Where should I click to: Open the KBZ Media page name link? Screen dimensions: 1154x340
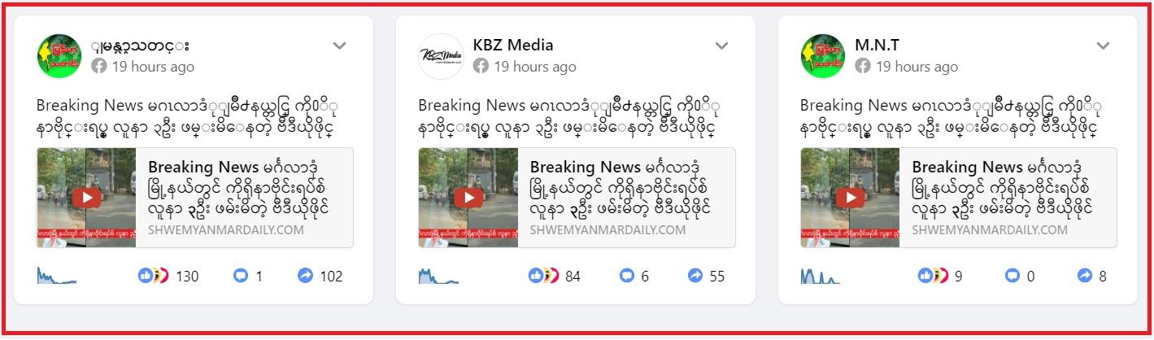click(513, 45)
